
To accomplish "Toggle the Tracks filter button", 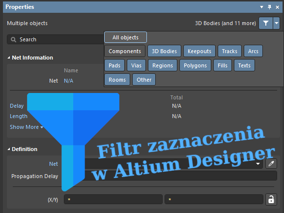I will [229, 51].
